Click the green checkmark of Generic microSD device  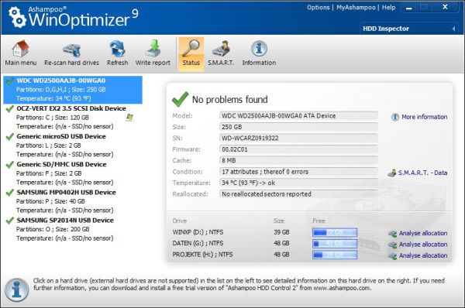pyautogui.click(x=10, y=136)
